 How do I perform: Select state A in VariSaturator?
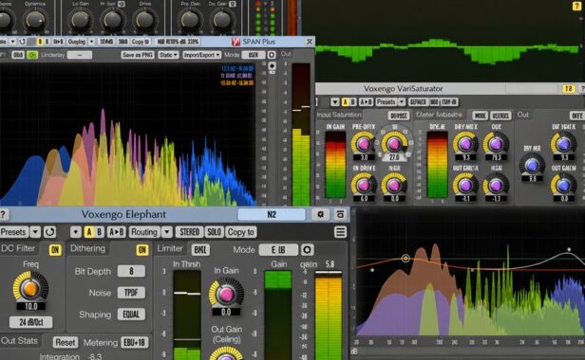coord(345,101)
